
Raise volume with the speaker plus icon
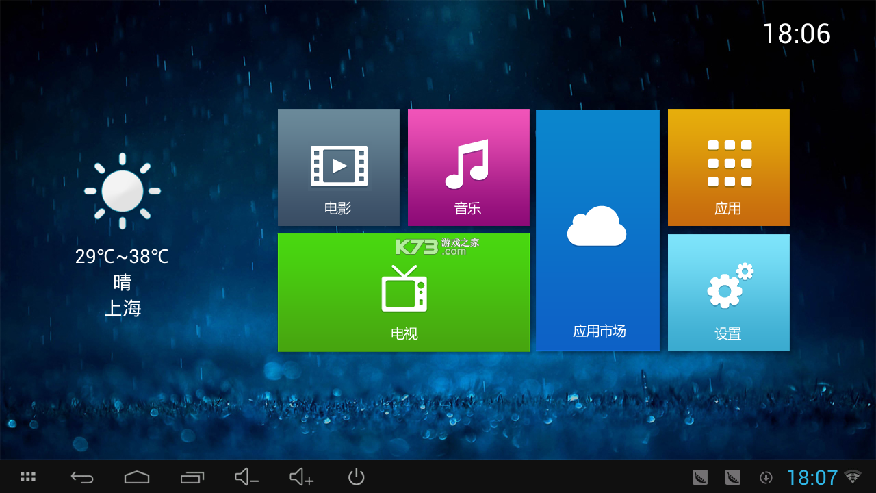coord(301,477)
